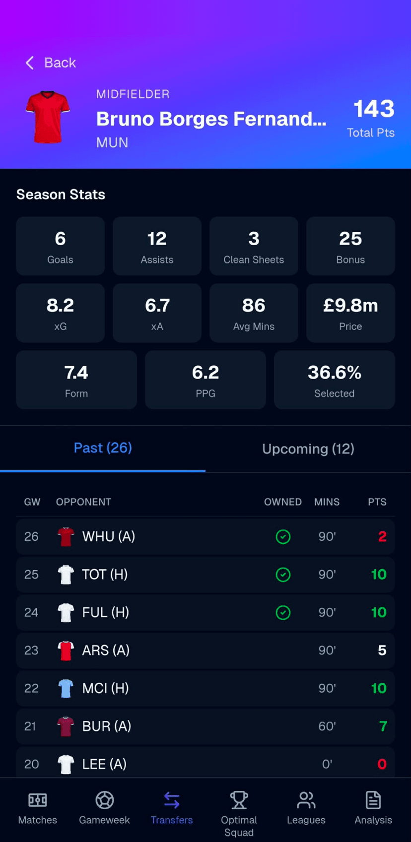Select the Analysis document icon
This screenshot has height=842, width=411.
373,799
